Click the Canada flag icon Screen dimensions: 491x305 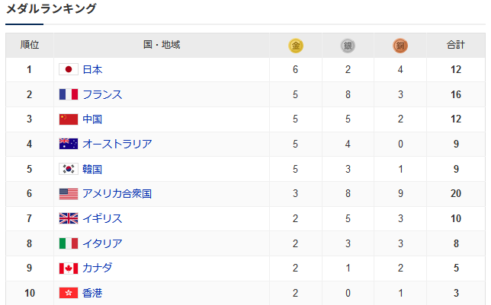(69, 268)
